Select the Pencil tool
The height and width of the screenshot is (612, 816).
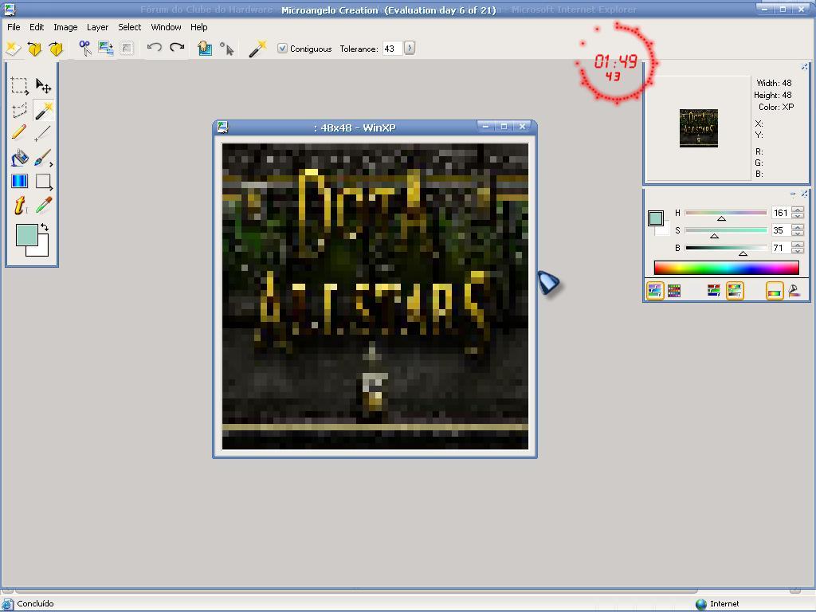click(x=19, y=132)
